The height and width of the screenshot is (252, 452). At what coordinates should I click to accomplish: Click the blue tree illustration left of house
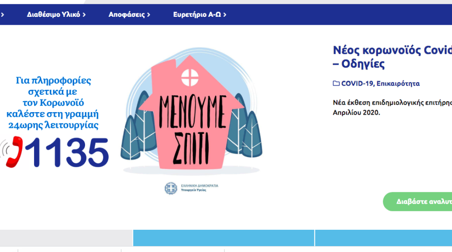pos(138,126)
